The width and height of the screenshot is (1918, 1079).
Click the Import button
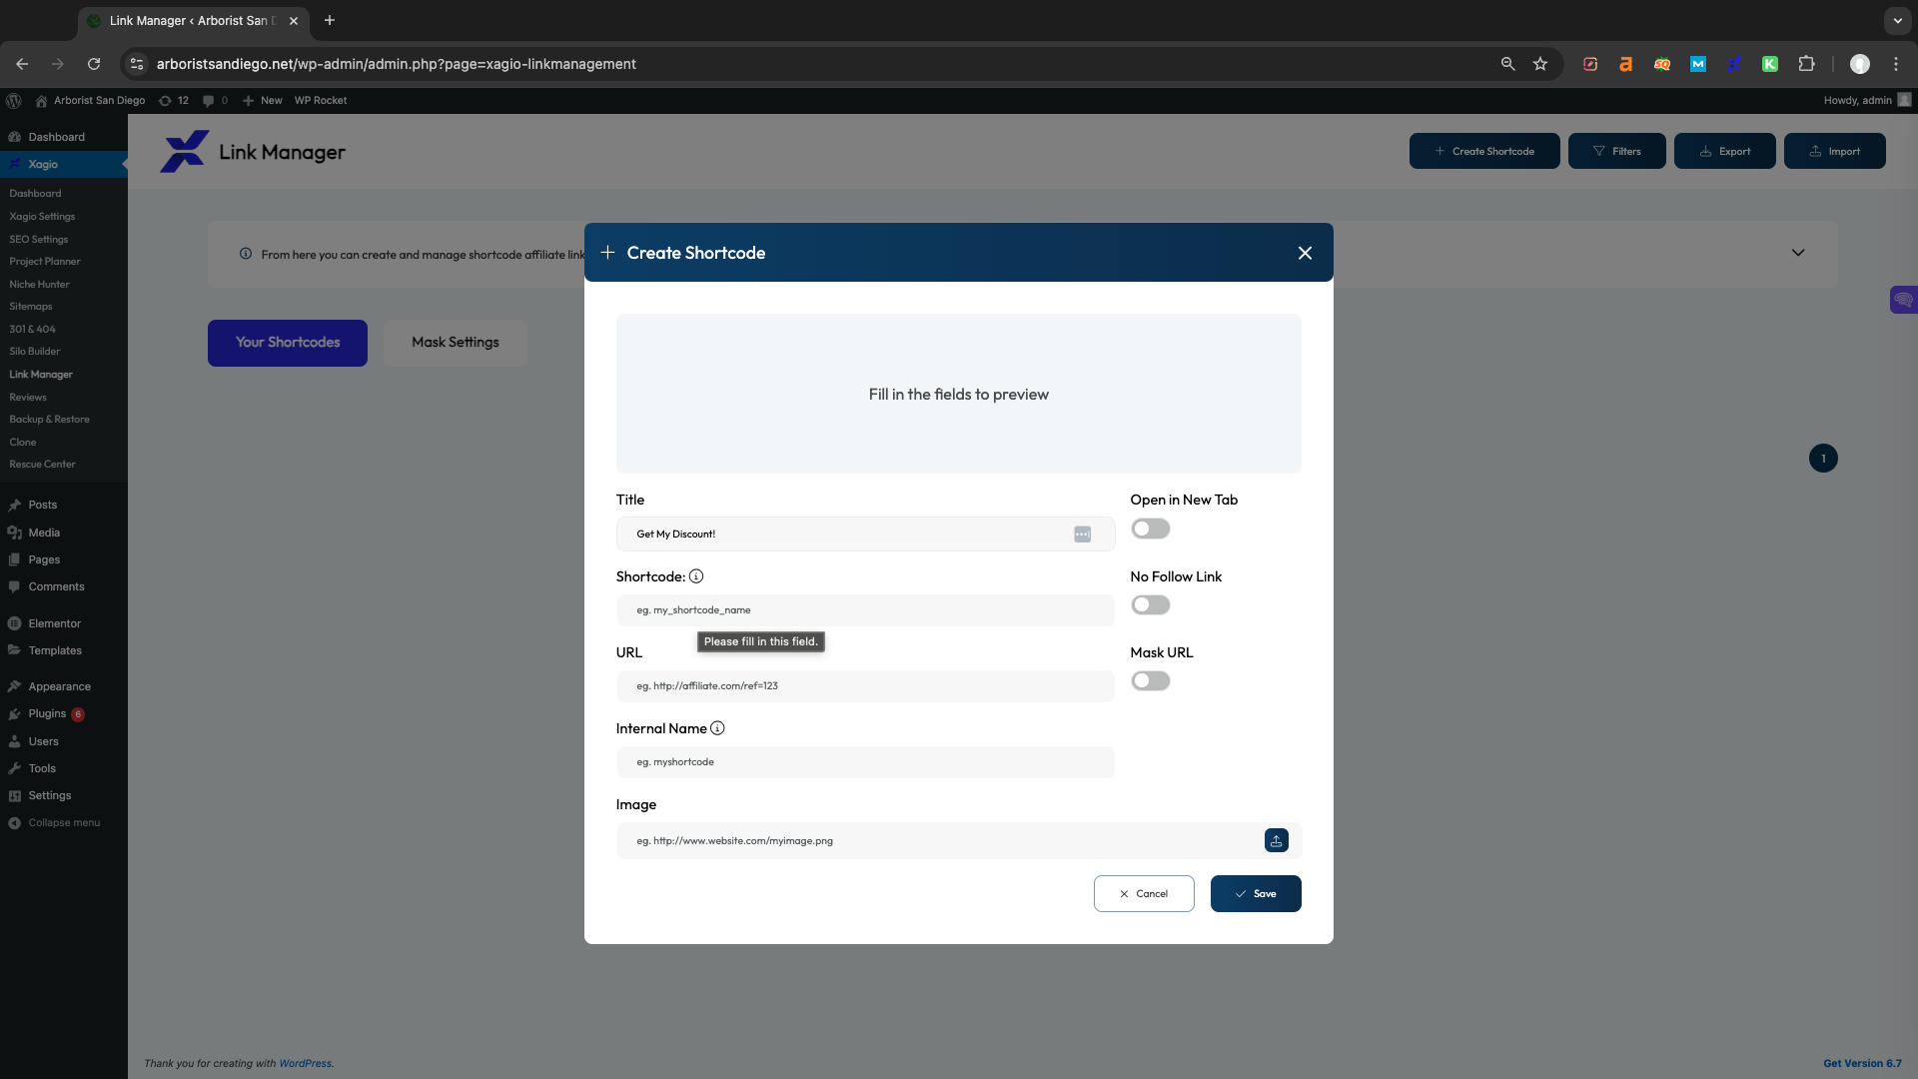tap(1834, 151)
